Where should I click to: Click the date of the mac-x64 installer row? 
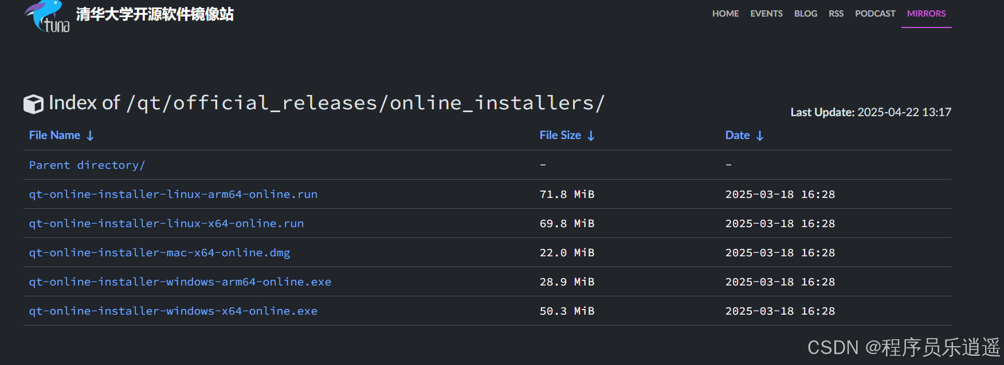pyautogui.click(x=780, y=252)
